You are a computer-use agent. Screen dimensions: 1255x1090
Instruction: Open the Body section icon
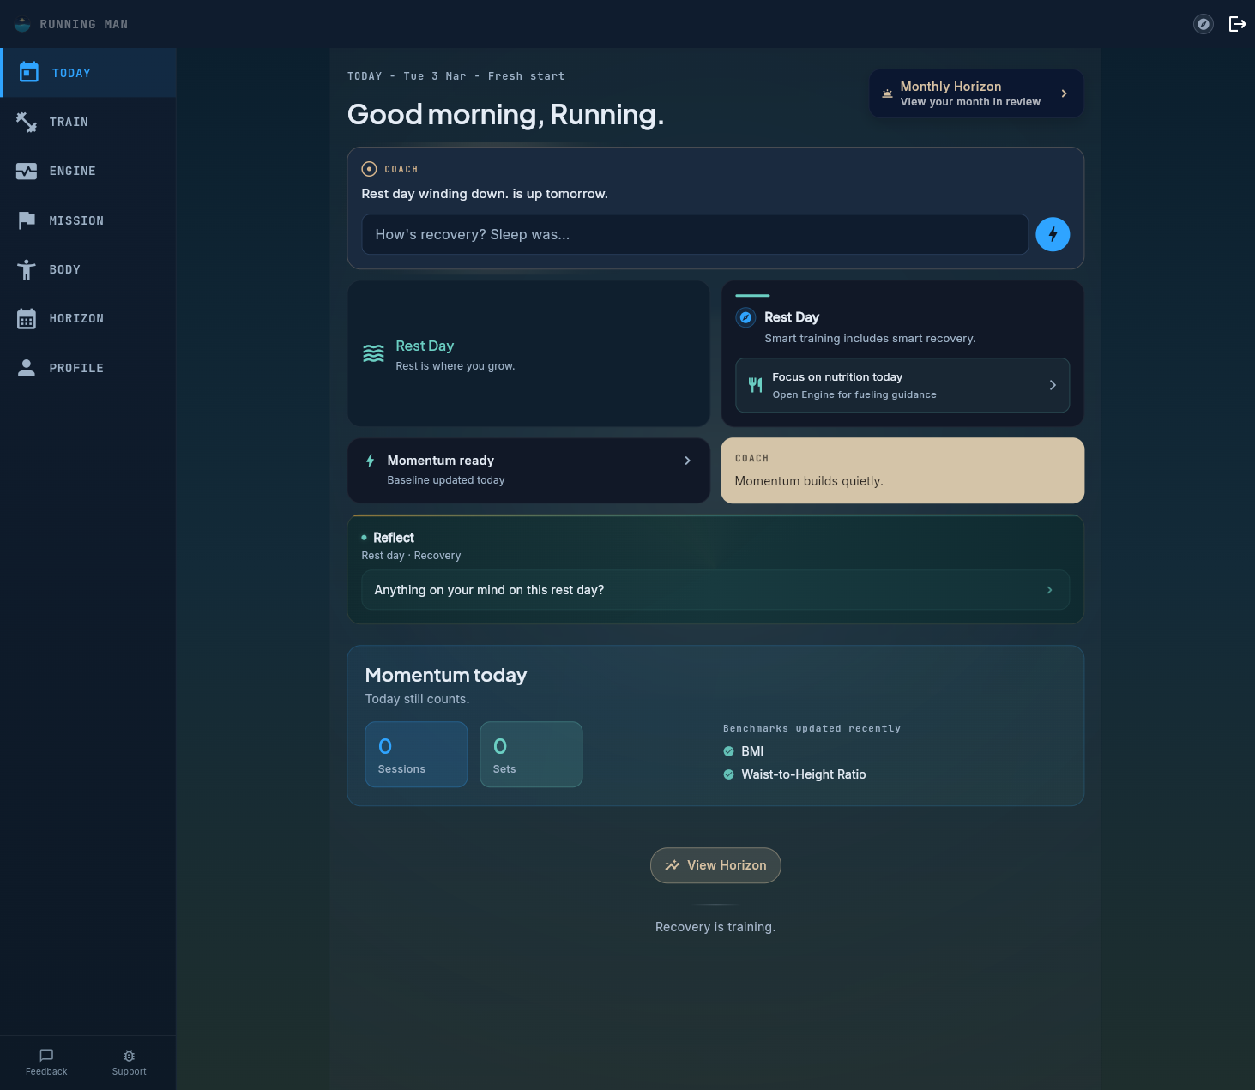click(x=27, y=269)
